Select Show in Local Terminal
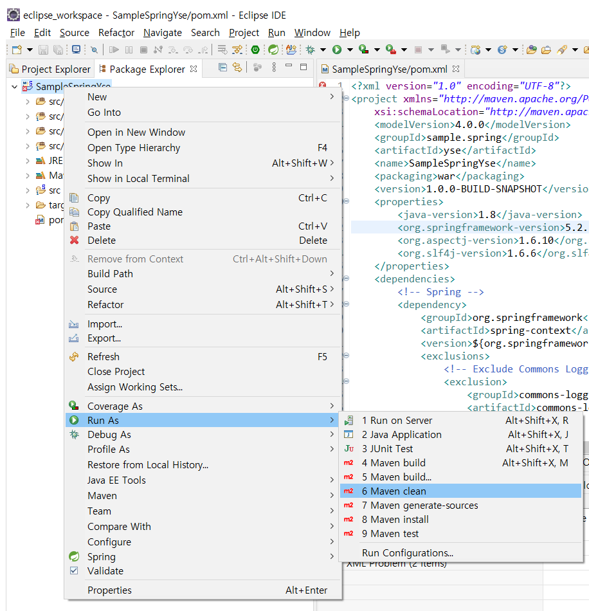Image resolution: width=589 pixels, height=611 pixels. click(x=204, y=178)
